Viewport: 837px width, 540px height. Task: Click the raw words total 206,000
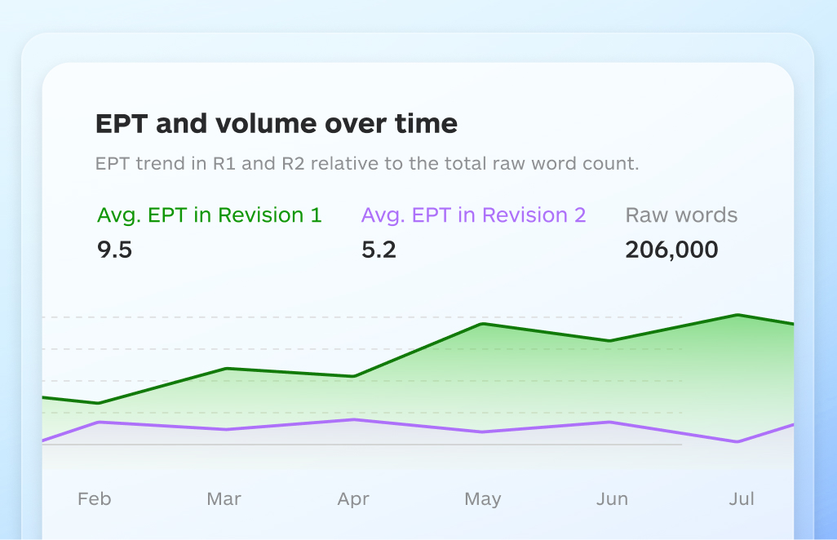click(x=671, y=250)
